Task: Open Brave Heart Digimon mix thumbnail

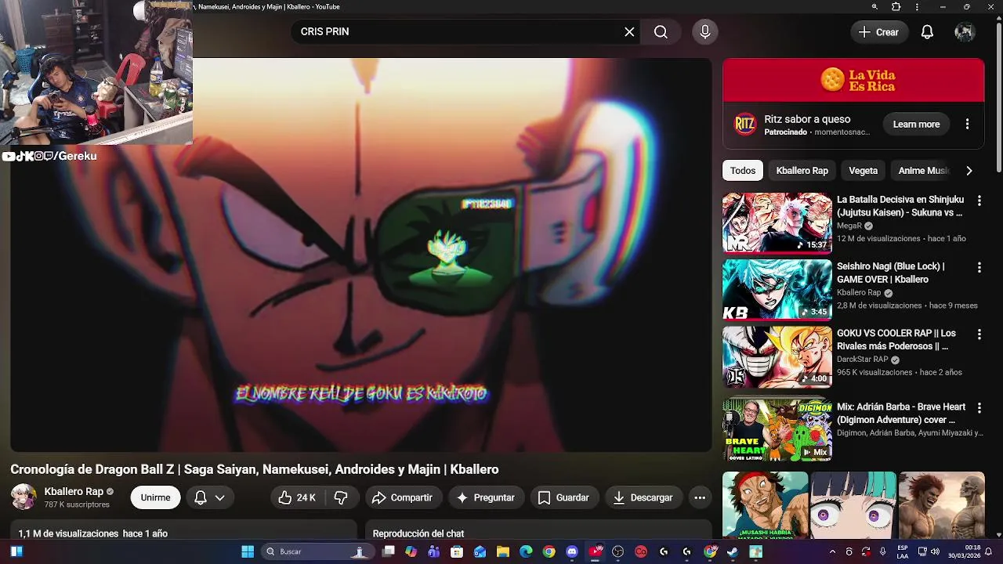Action: 777,430
